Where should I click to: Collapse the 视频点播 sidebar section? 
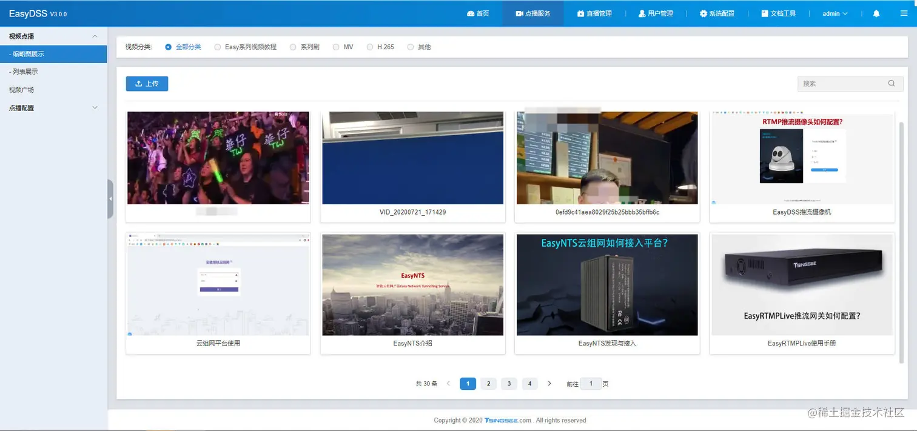tap(53, 36)
